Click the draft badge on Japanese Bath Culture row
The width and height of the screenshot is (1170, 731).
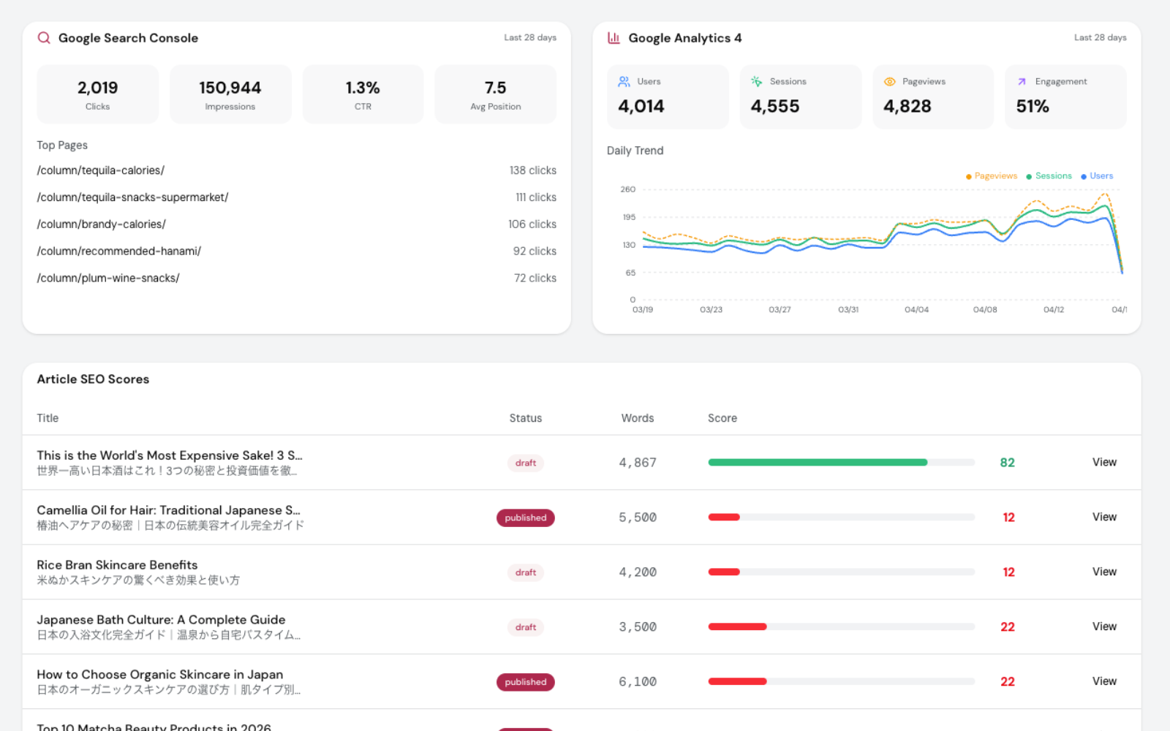pos(526,627)
